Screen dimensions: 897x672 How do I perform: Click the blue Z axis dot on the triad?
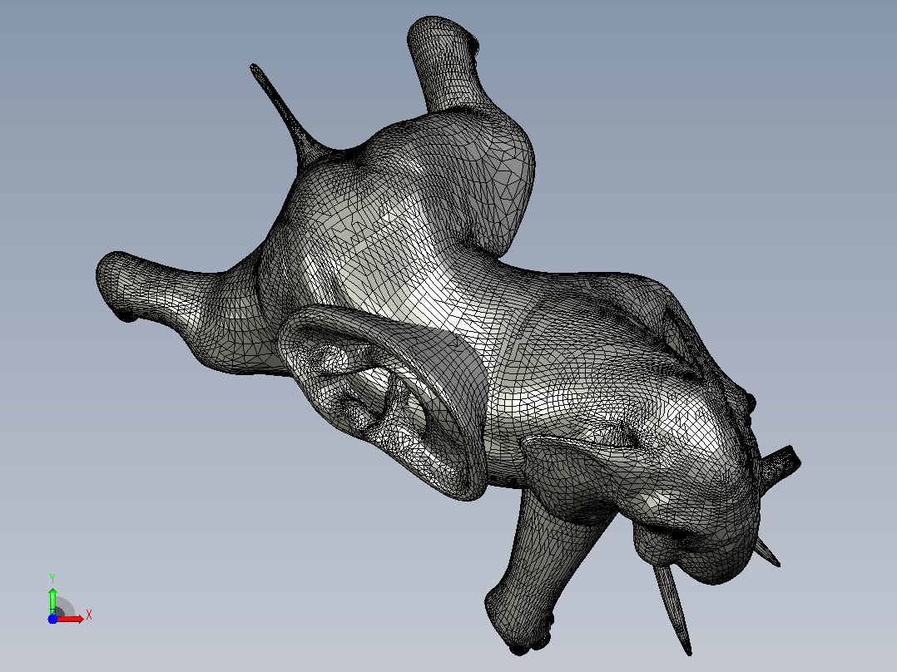coord(52,620)
